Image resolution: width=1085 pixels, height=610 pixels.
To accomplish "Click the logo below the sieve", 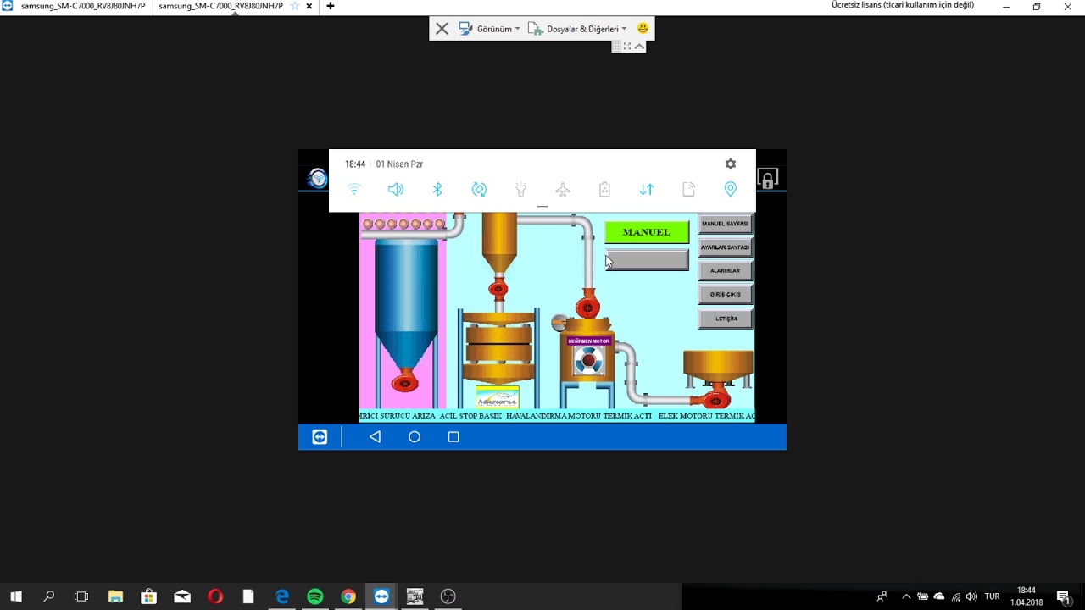I will tap(498, 398).
